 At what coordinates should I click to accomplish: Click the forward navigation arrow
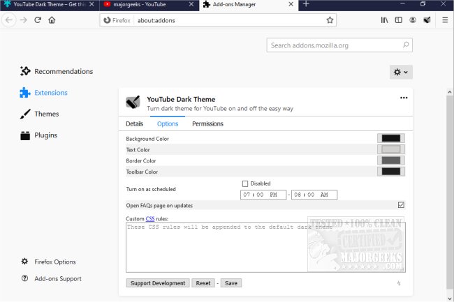click(24, 20)
